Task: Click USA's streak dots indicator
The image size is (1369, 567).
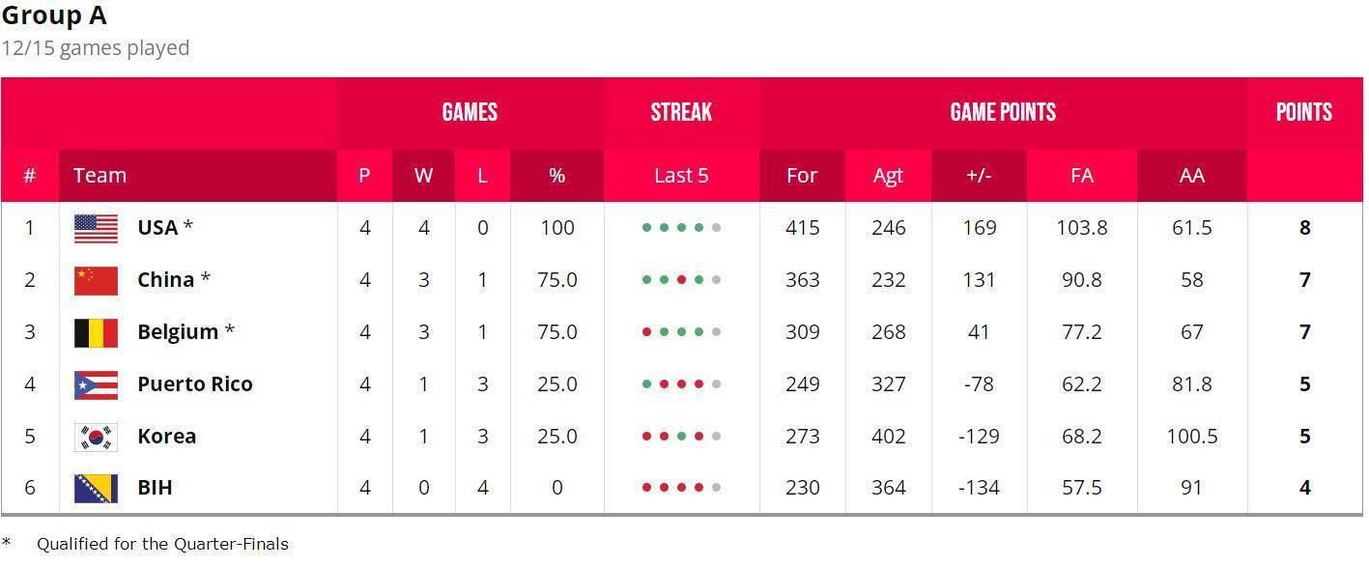Action: pos(681,228)
